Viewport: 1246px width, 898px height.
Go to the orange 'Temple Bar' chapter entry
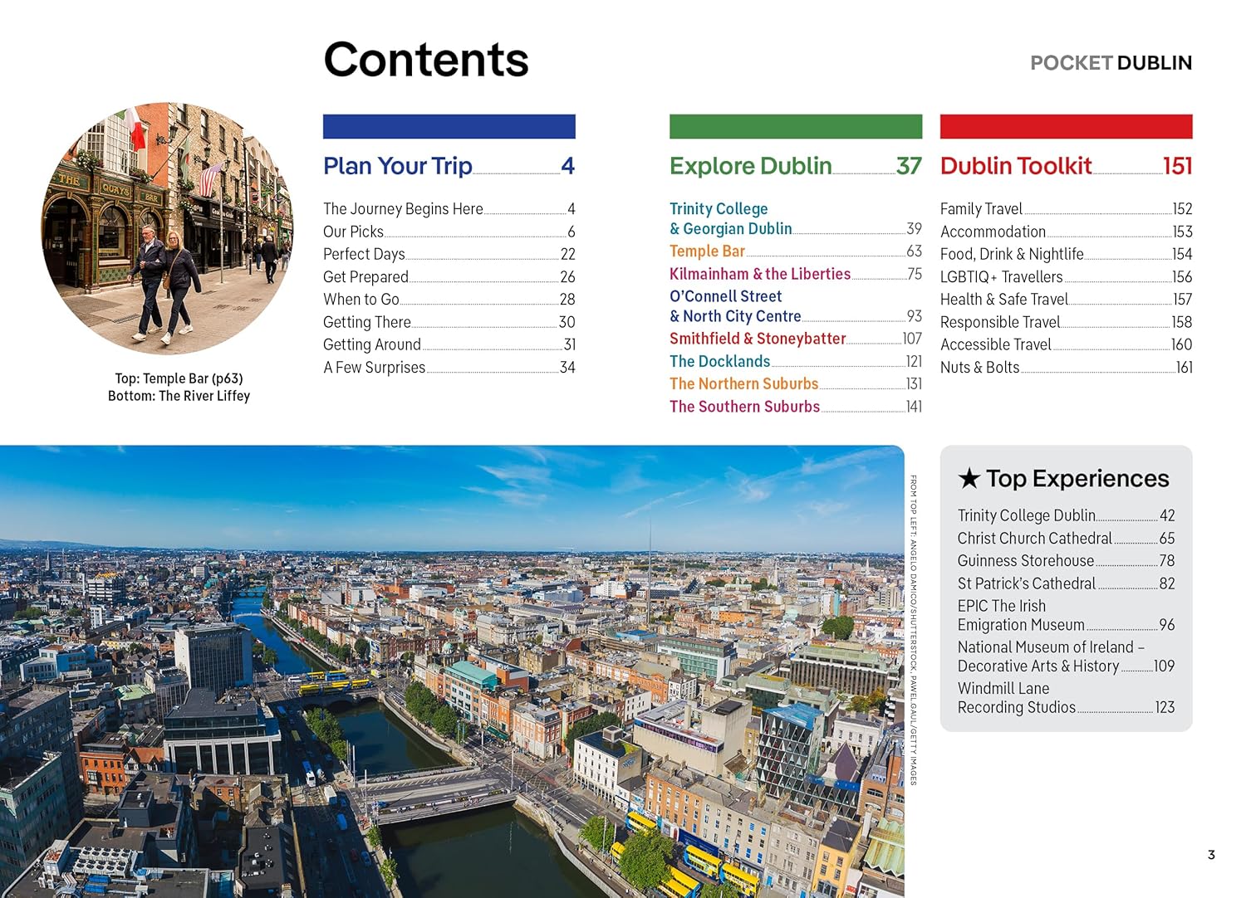(796, 251)
